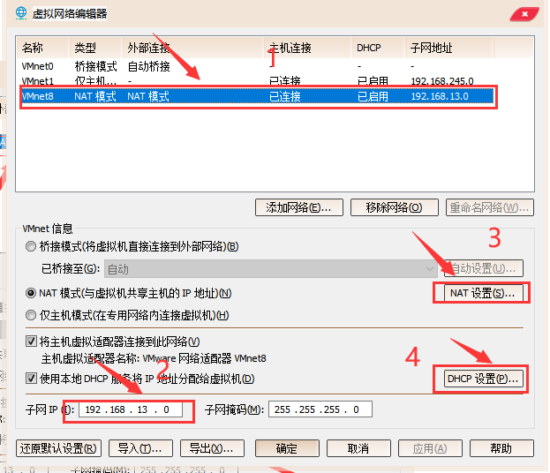
Task: Open NAT 设置(S)... dialog
Action: point(484,293)
